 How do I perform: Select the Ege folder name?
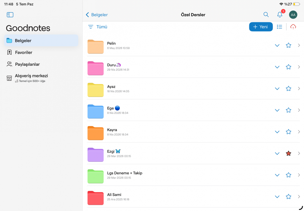(x=114, y=108)
